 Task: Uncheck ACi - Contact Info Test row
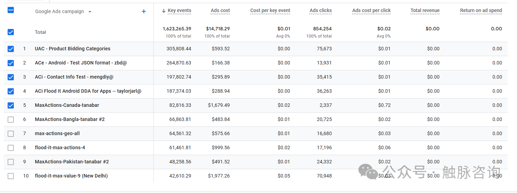click(11, 77)
